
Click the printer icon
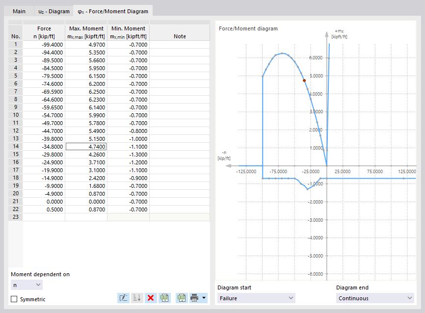(194, 298)
